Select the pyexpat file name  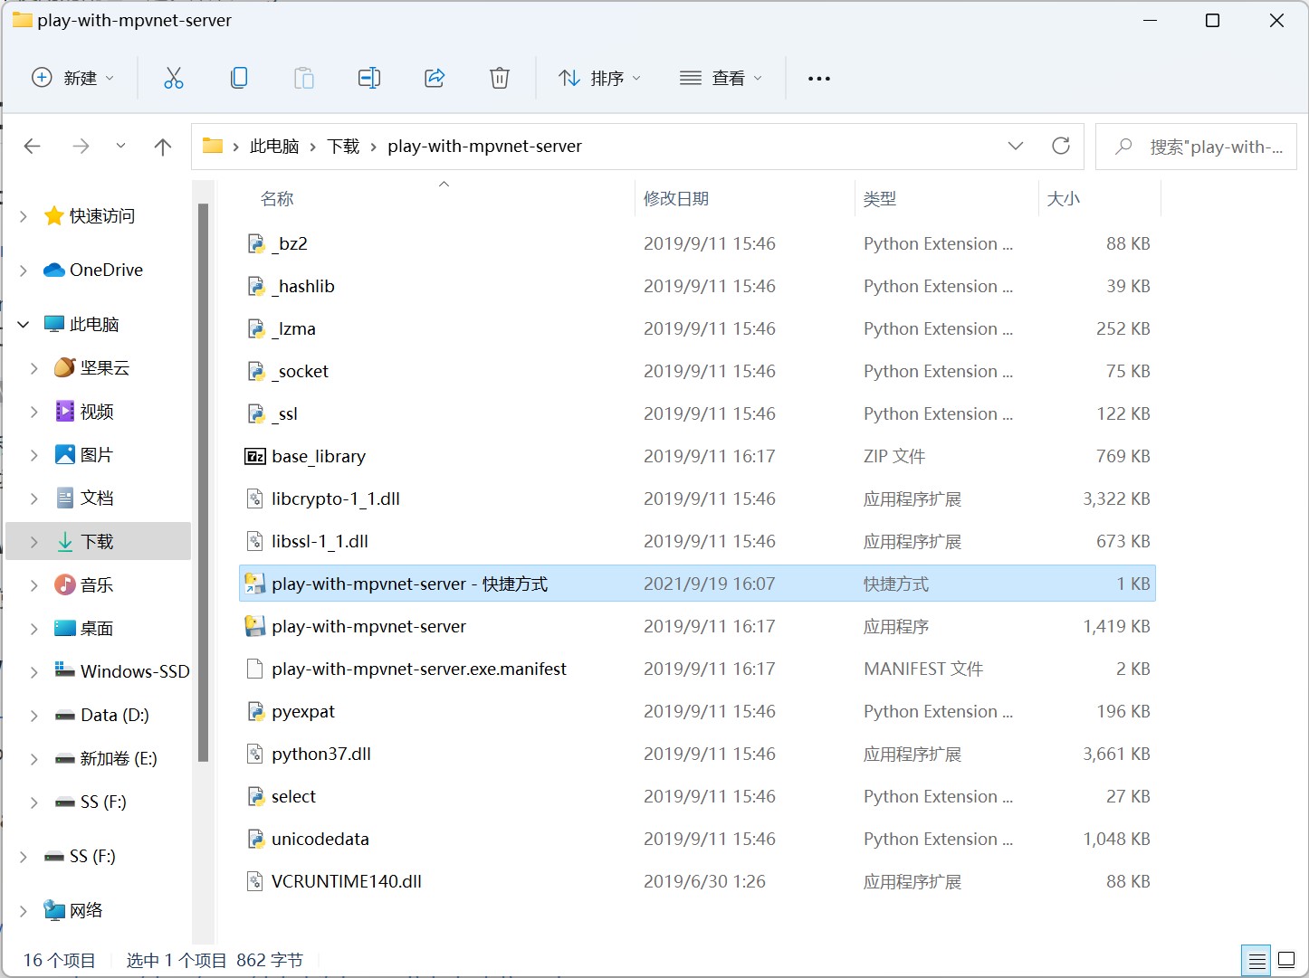(303, 712)
